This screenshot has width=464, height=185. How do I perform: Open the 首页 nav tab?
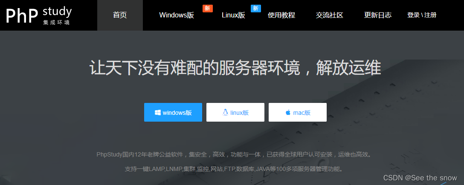(120, 15)
